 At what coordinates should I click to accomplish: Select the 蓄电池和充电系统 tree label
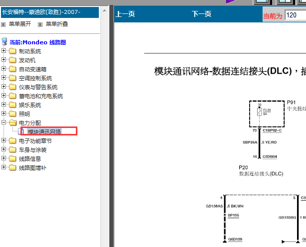(41, 96)
